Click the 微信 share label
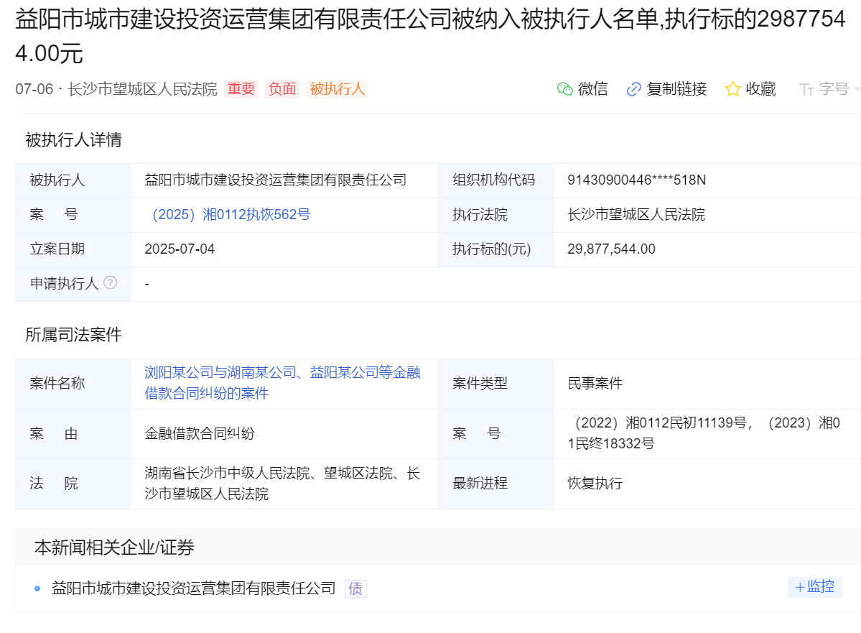861x633 pixels. click(593, 89)
